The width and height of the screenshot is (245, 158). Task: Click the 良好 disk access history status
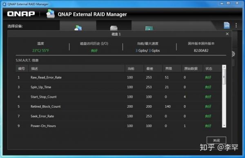click(94, 51)
